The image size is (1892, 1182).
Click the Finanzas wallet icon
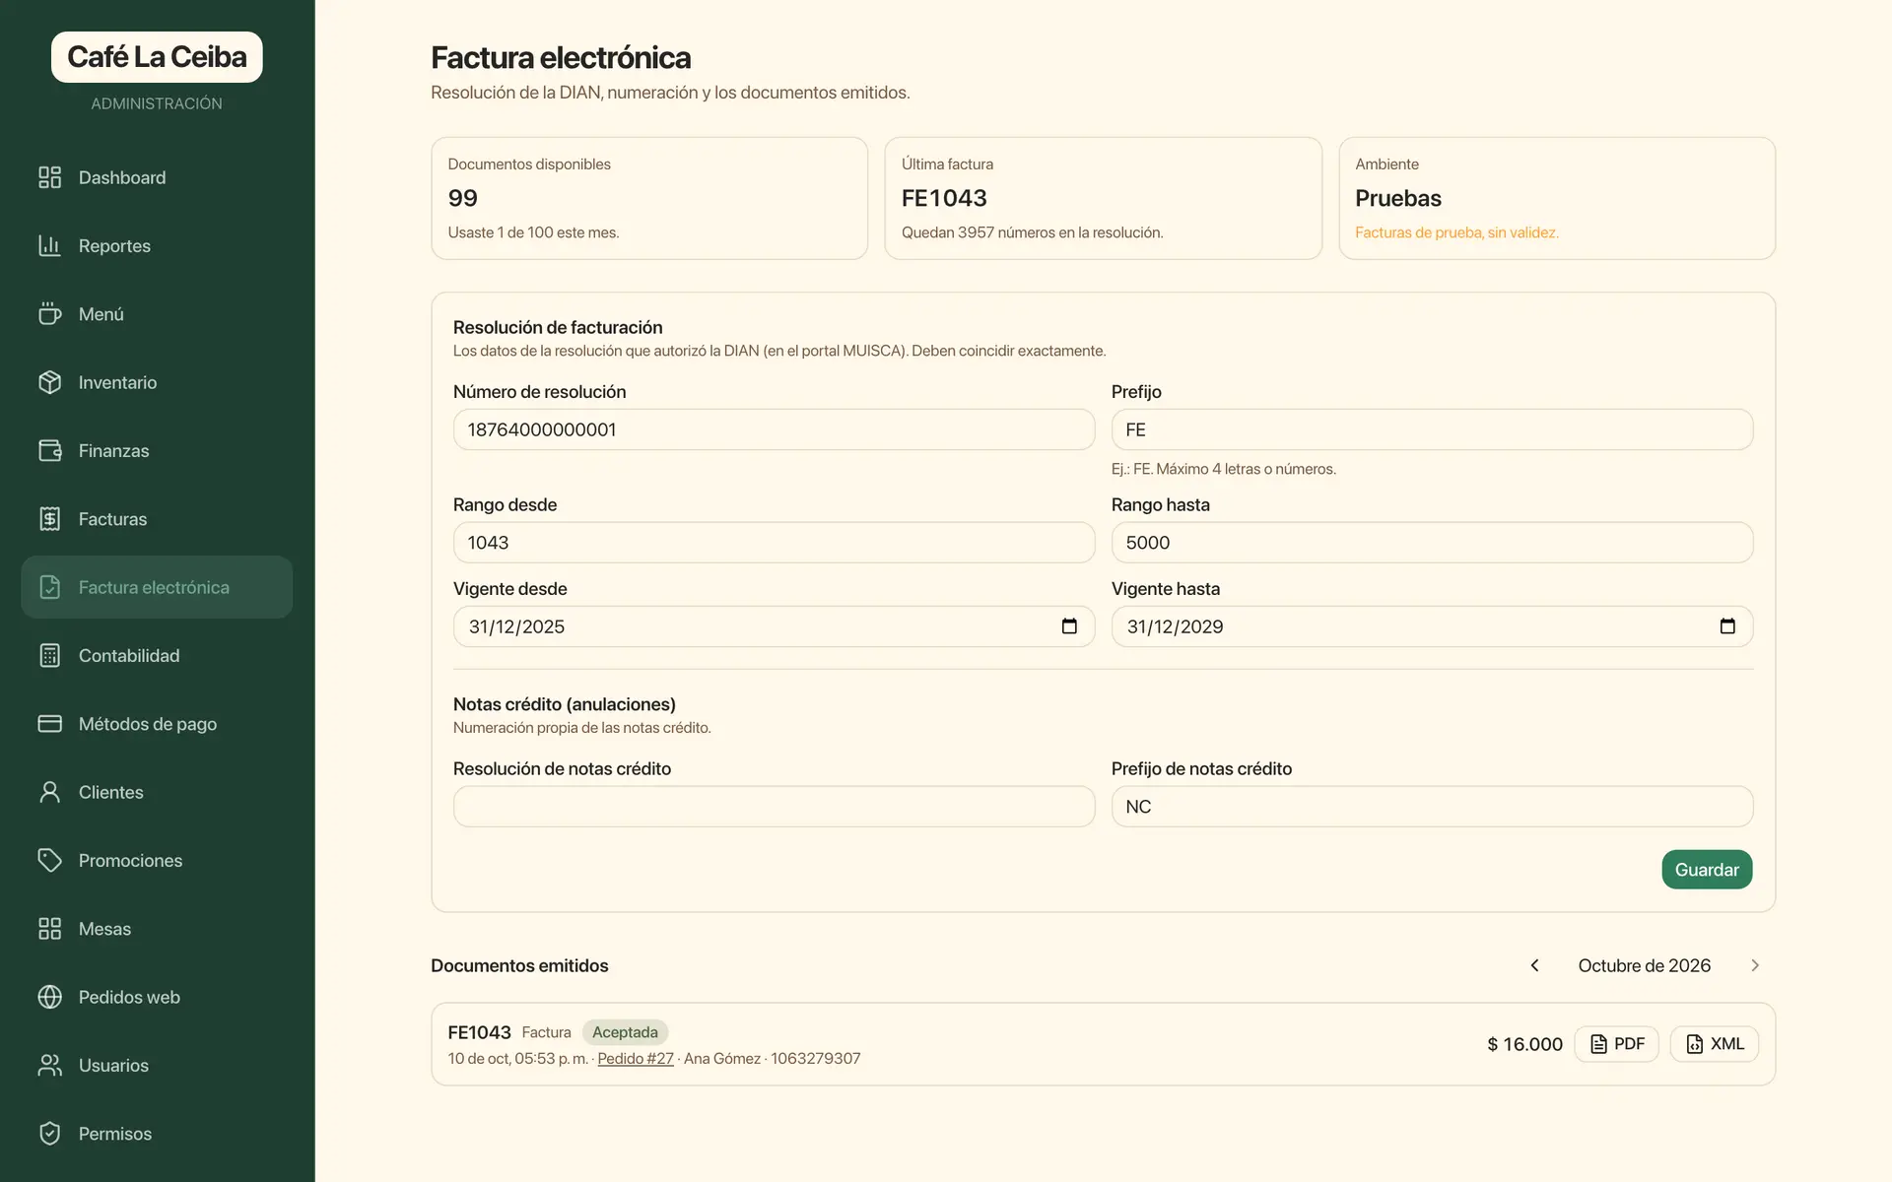tap(49, 450)
